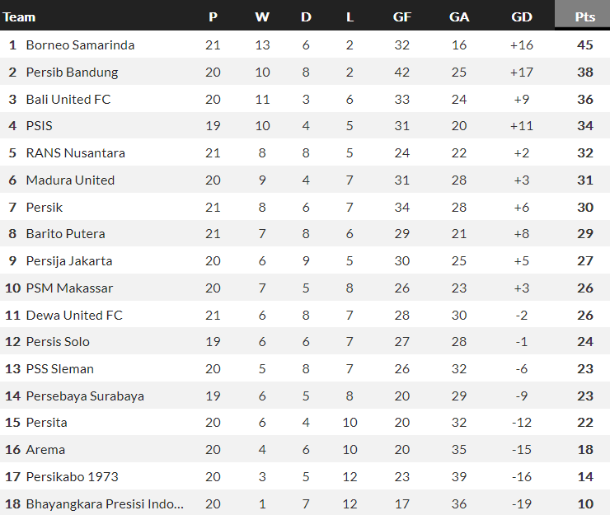This screenshot has height=515, width=610.
Task: Click the L losses column header
Action: pyautogui.click(x=350, y=16)
